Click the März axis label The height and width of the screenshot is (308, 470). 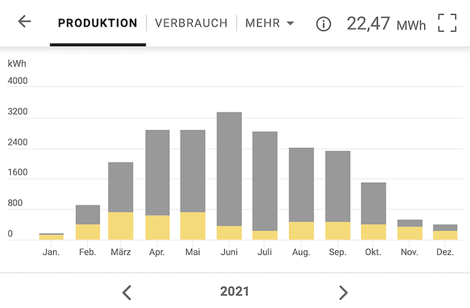(x=121, y=252)
